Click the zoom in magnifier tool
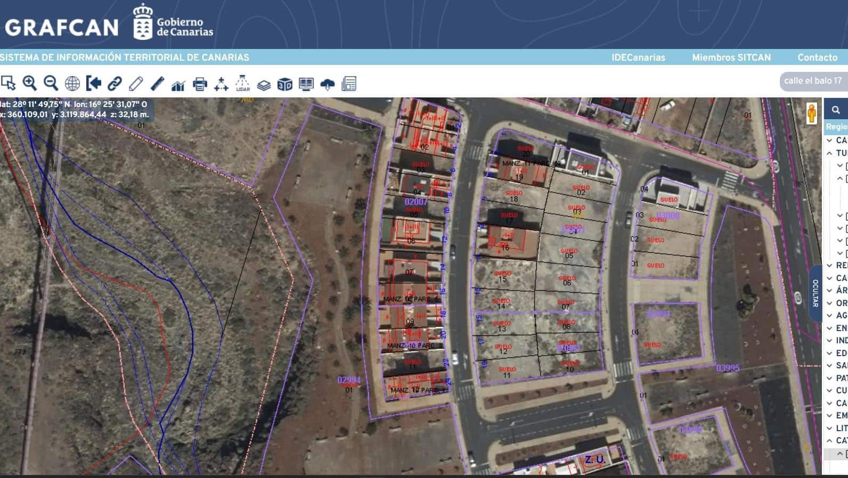848x478 pixels. pyautogui.click(x=29, y=84)
